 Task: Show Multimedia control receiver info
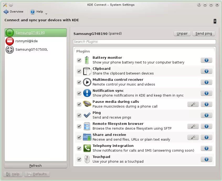[207, 82]
